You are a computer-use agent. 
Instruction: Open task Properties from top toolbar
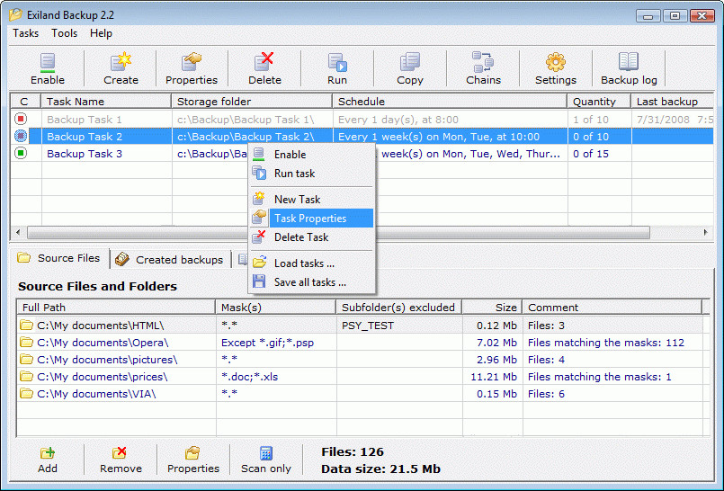pos(192,62)
